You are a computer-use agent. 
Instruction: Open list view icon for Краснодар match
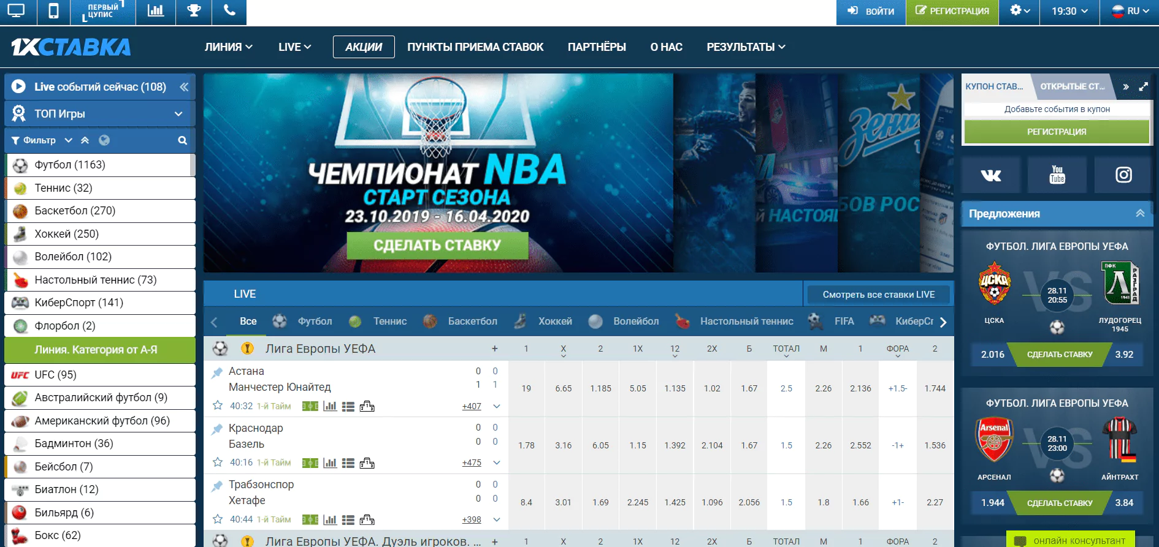348,463
